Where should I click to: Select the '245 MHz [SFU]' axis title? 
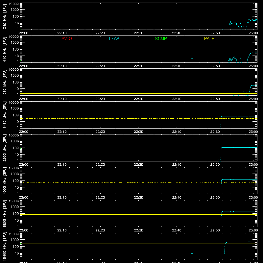click(4, 16)
